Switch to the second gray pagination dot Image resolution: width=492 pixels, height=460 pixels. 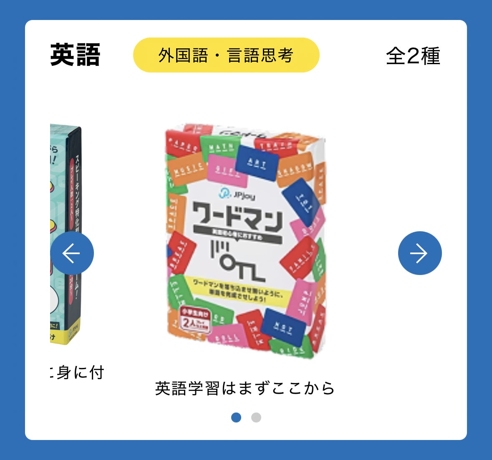coord(256,417)
